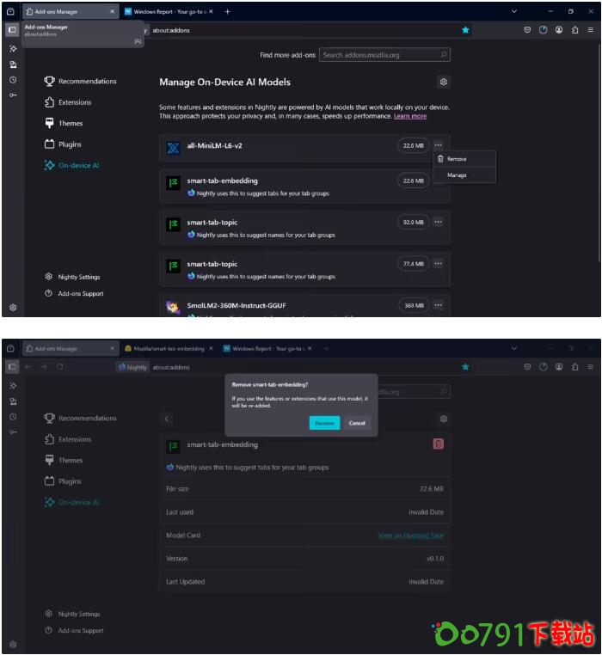This screenshot has width=602, height=655.
Task: Open passwords key icon in top screenshot sidebar
Action: [x=13, y=95]
